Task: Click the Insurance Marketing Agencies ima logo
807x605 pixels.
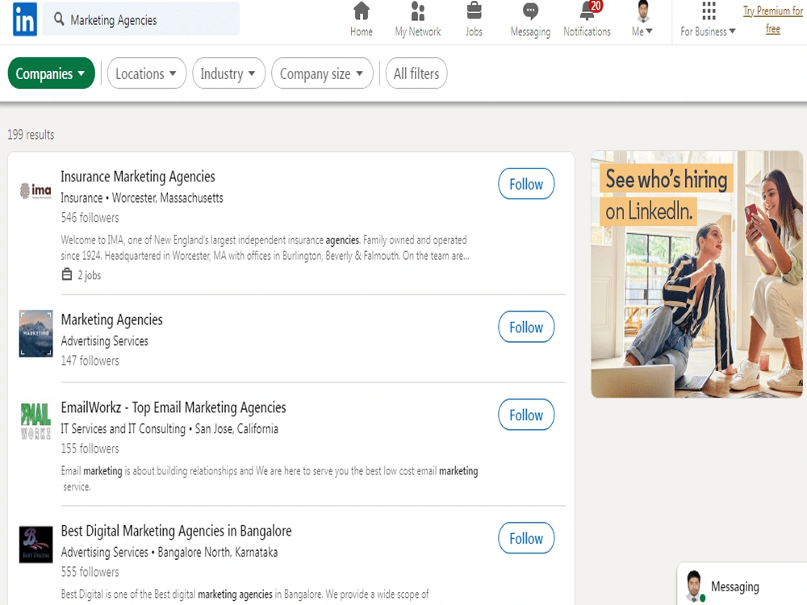Action: point(36,191)
